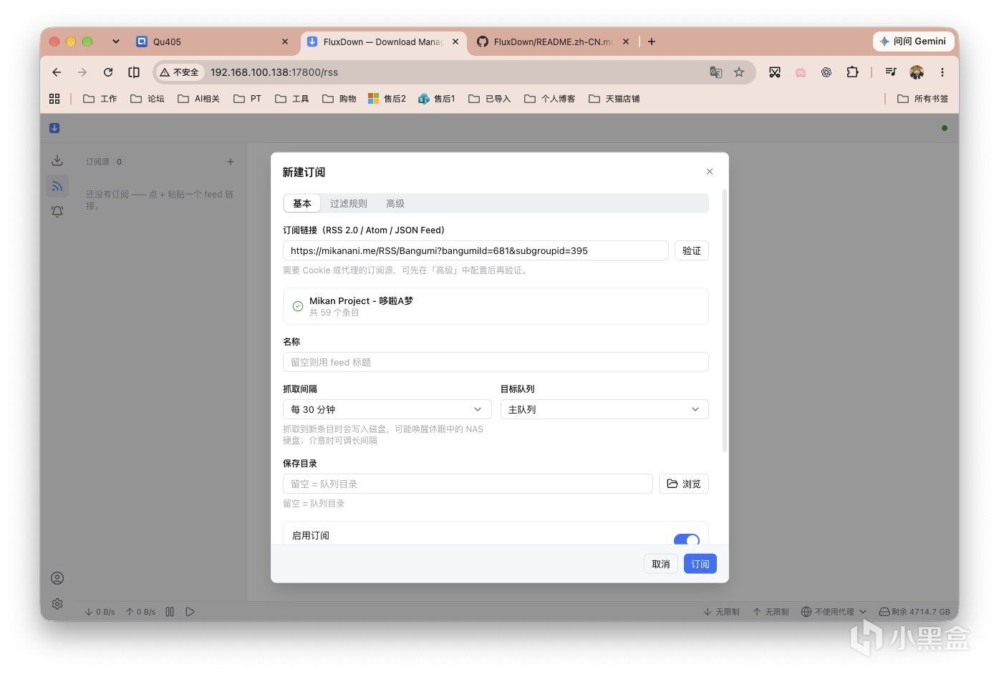Image resolution: width=999 pixels, height=674 pixels.
Task: Close the 新建订阅 dialog
Action: pyautogui.click(x=710, y=172)
